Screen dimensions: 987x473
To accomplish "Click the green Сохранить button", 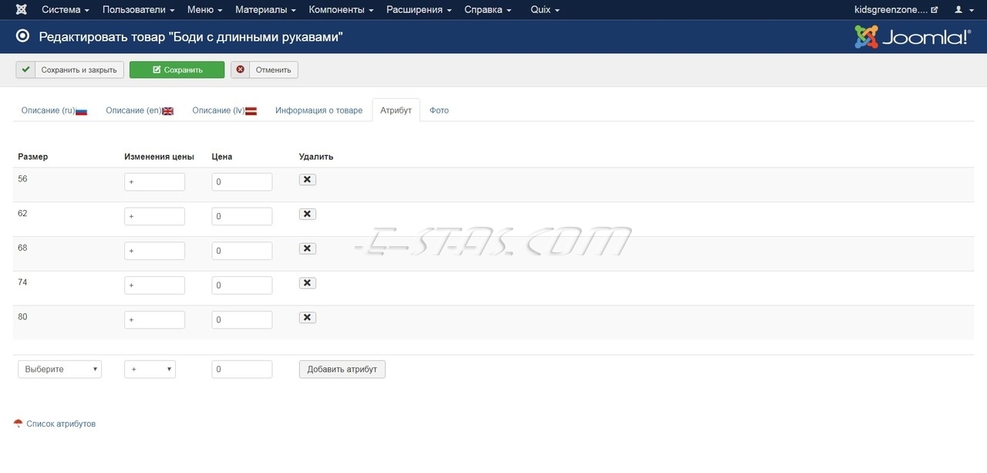I will pos(177,69).
